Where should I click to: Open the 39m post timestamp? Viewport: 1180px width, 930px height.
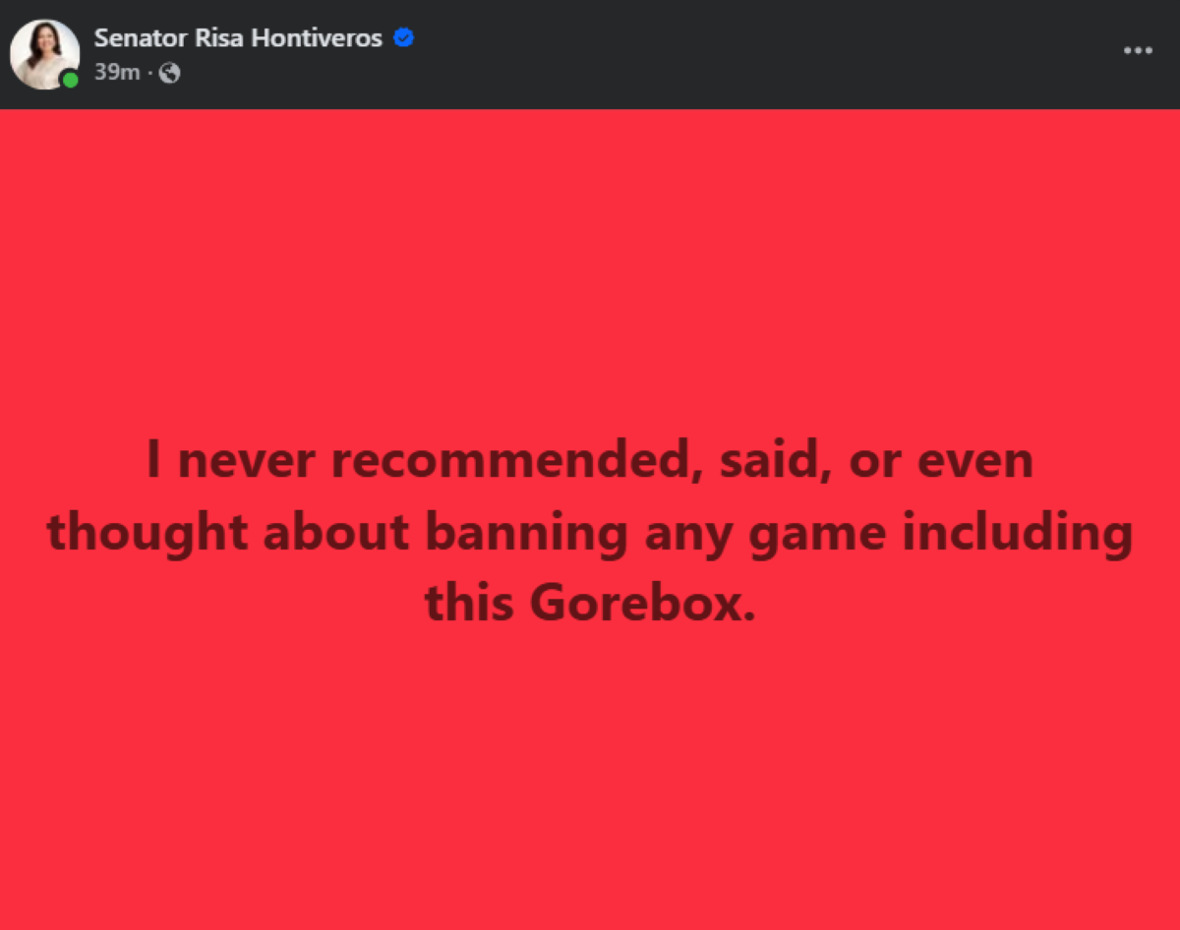pyautogui.click(x=117, y=73)
